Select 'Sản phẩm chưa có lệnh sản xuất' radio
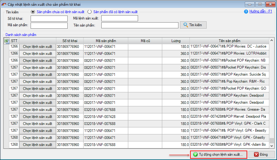Image resolution: width=277 pixels, height=160 pixels. click(x=33, y=12)
